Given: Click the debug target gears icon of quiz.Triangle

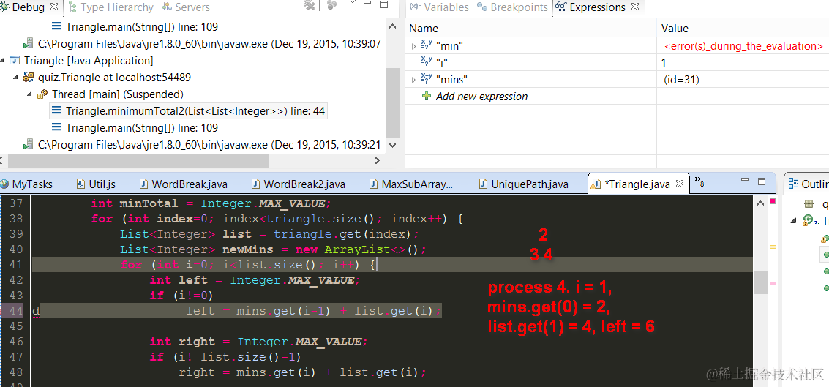Looking at the screenshot, I should [x=29, y=78].
